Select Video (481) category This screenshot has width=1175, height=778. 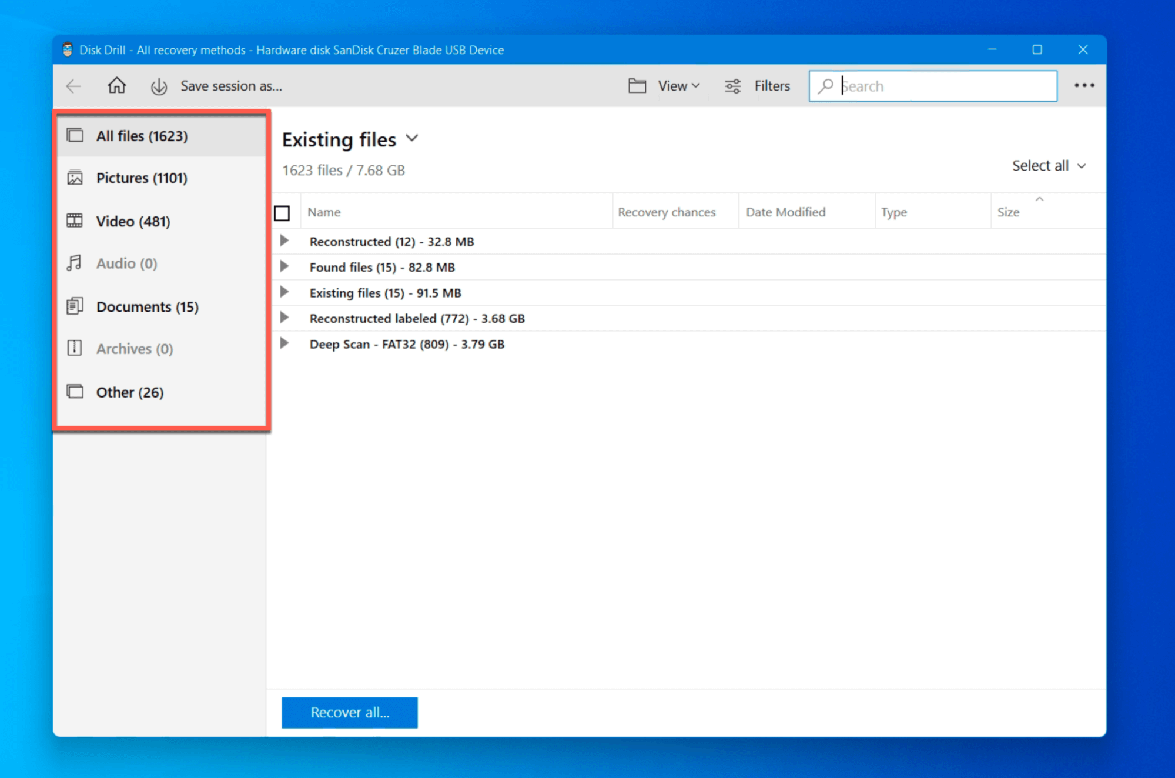click(x=162, y=221)
